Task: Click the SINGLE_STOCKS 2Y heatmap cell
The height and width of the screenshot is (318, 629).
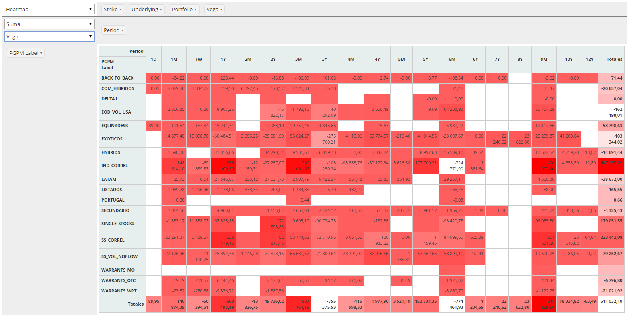Action: coord(273,224)
